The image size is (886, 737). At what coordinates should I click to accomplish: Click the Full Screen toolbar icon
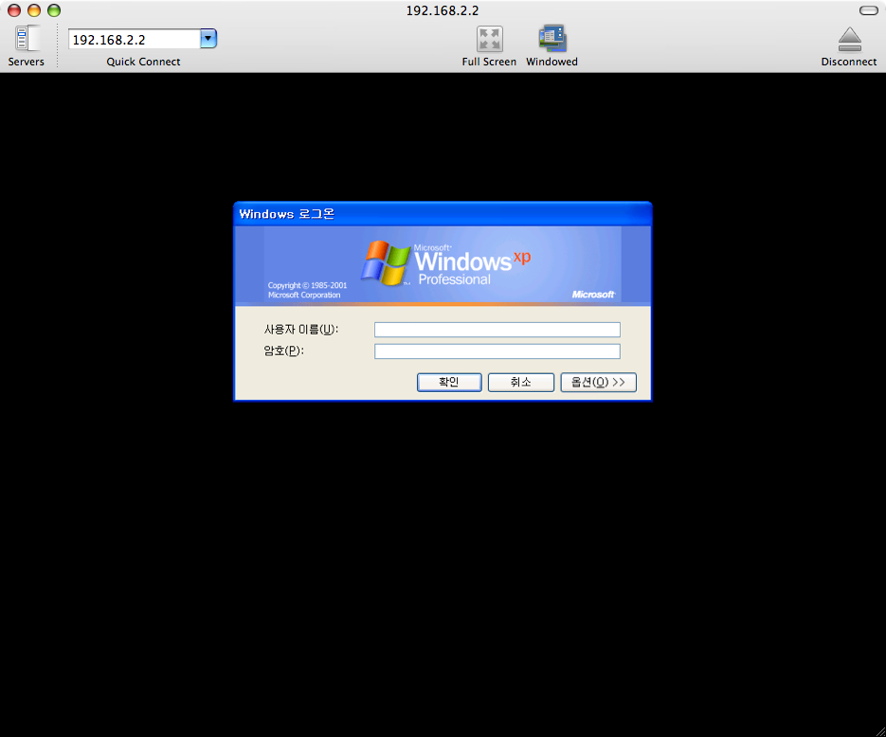pyautogui.click(x=489, y=39)
